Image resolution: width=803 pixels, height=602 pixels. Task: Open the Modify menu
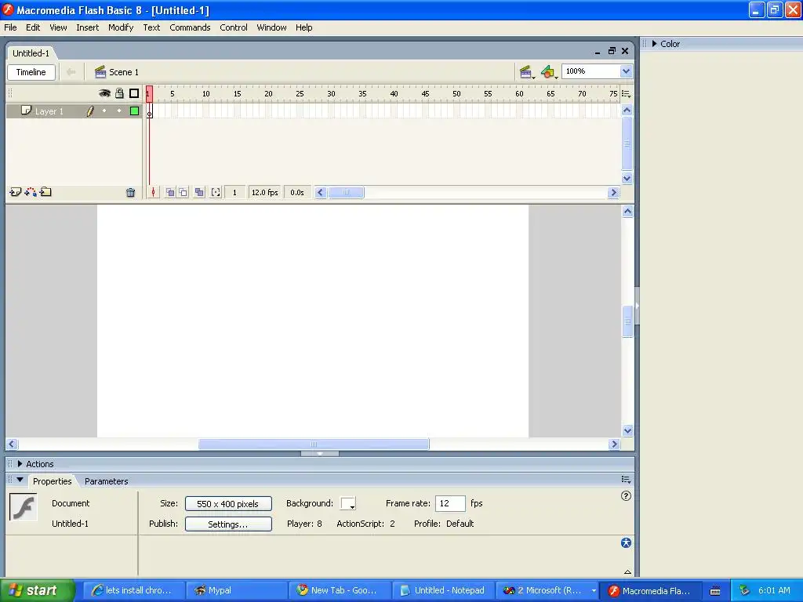121,27
